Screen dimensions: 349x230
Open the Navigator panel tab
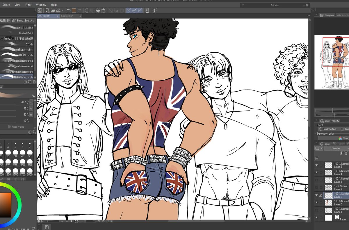327,15
